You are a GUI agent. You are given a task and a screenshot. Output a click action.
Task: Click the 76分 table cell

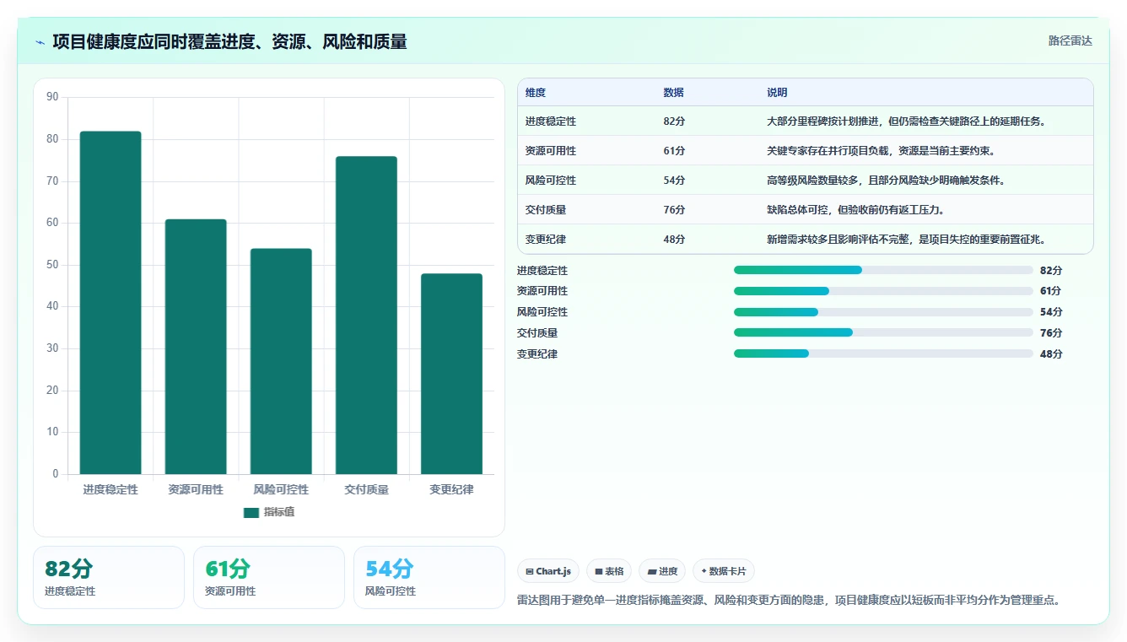tap(674, 210)
